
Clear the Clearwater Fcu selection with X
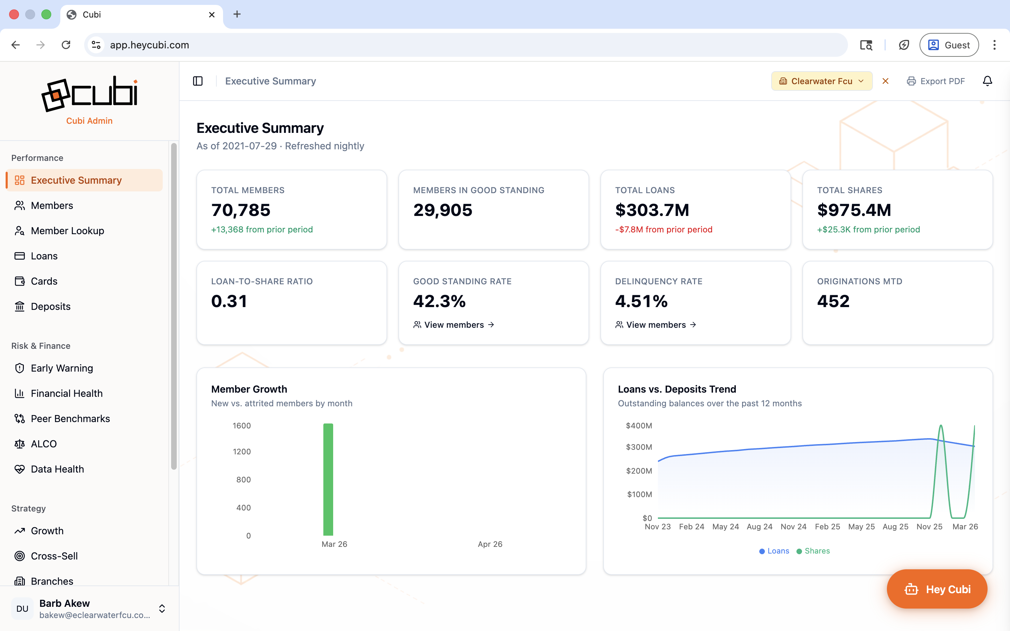885,81
